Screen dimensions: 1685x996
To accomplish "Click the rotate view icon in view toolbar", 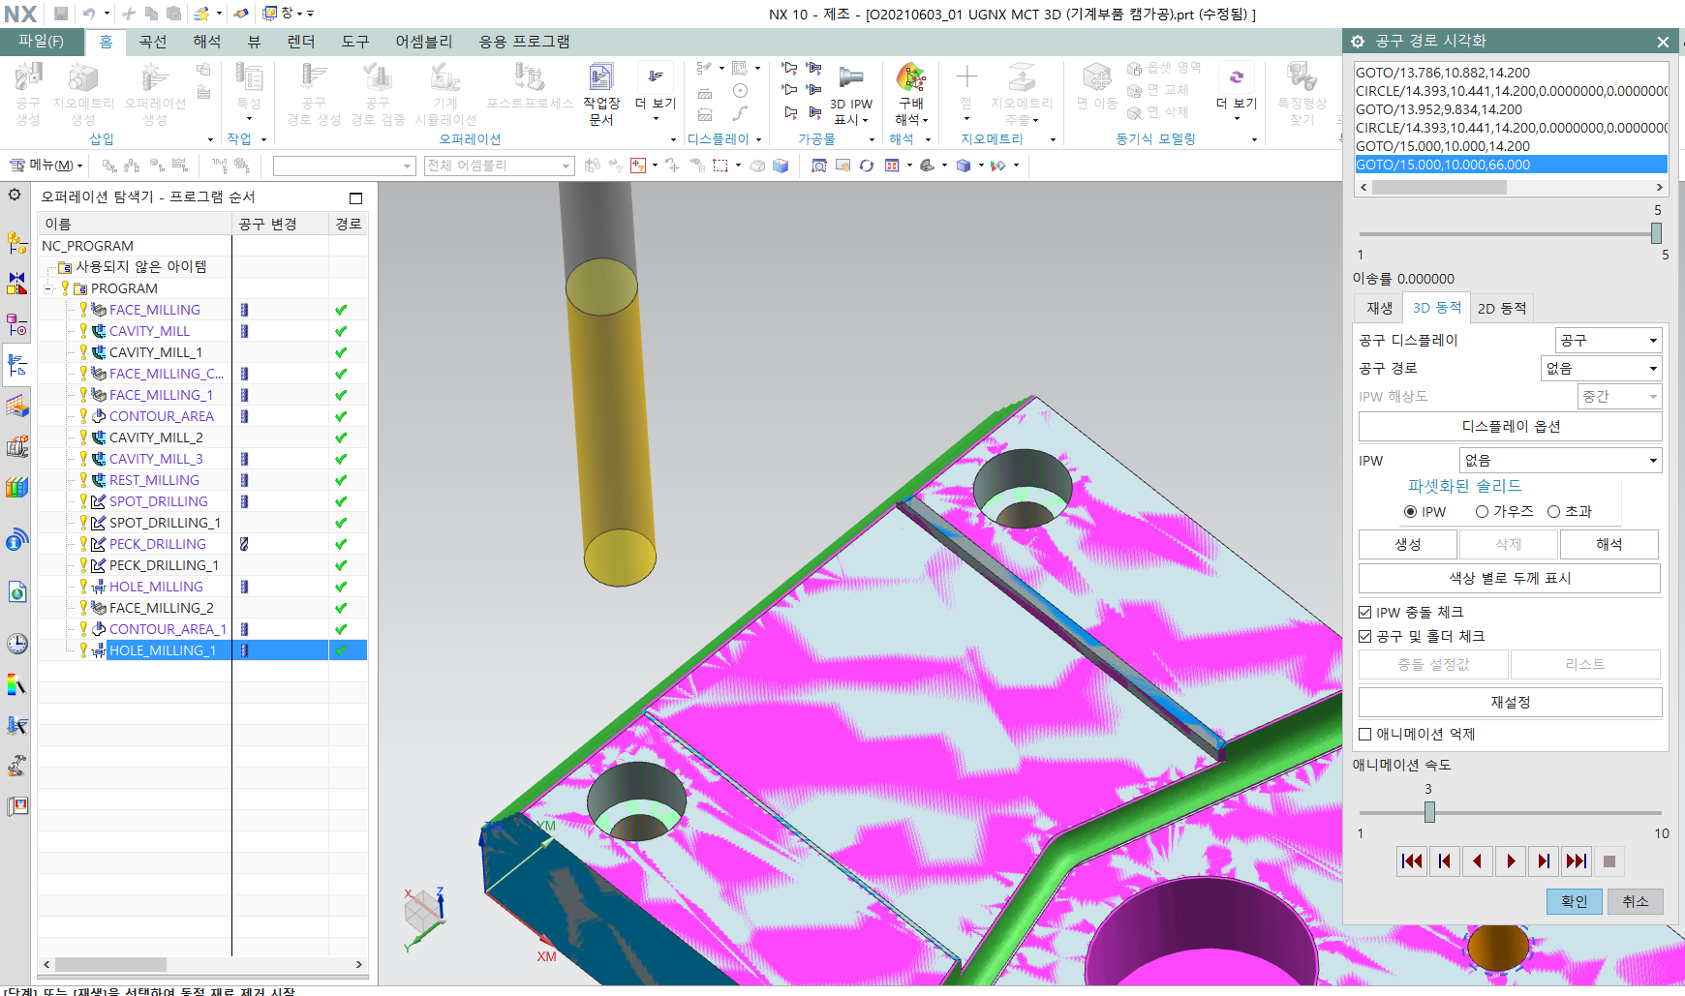I will [867, 166].
